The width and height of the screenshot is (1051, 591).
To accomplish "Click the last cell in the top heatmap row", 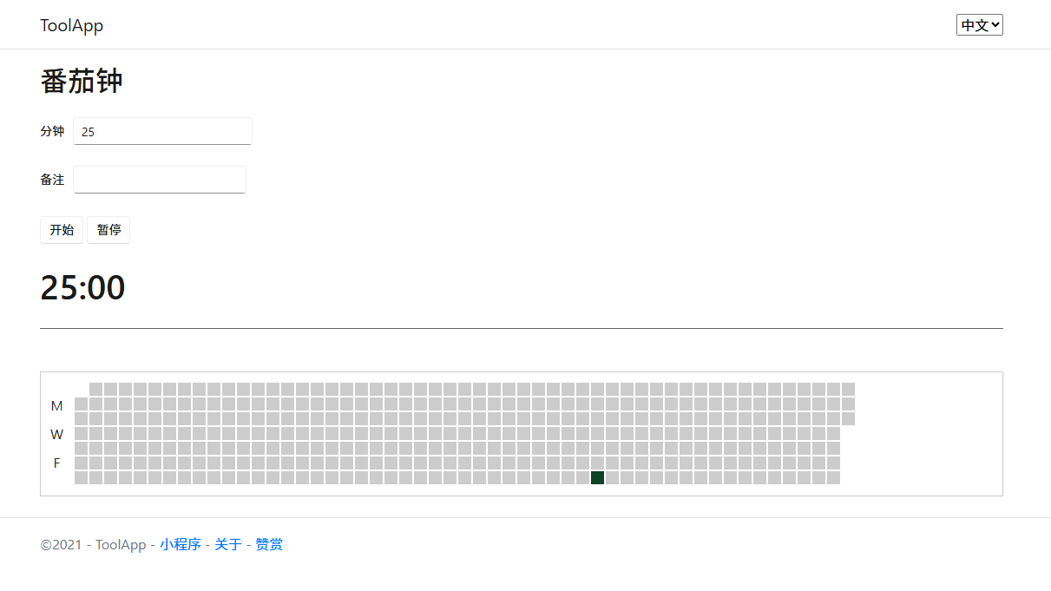I will [848, 389].
